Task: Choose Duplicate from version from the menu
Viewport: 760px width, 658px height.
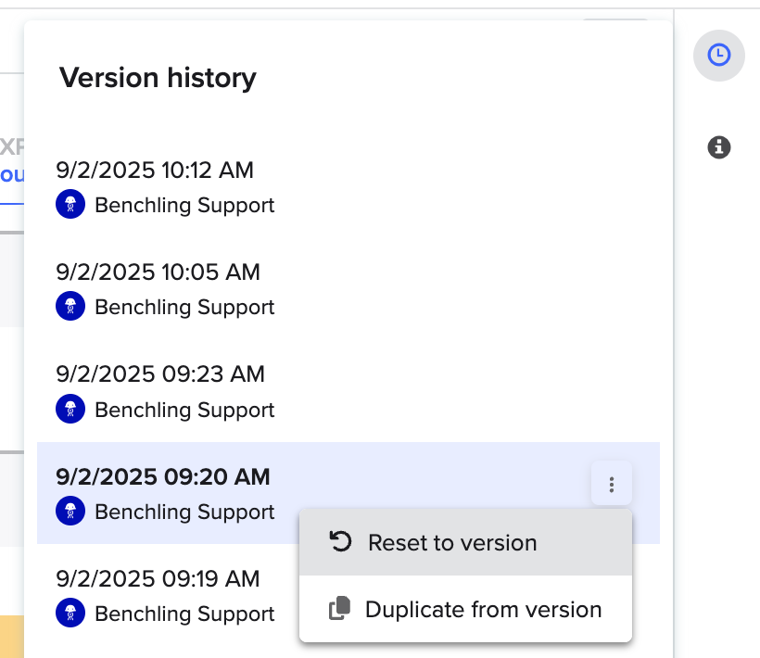Action: pyautogui.click(x=483, y=609)
